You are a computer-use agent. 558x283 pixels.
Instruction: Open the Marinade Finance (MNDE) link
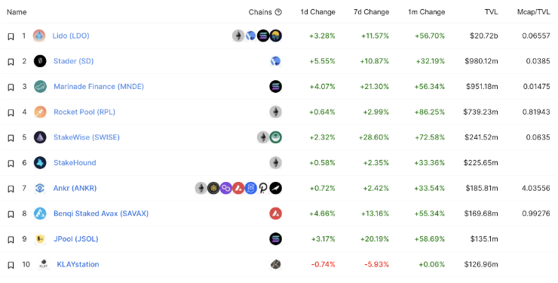click(x=99, y=87)
